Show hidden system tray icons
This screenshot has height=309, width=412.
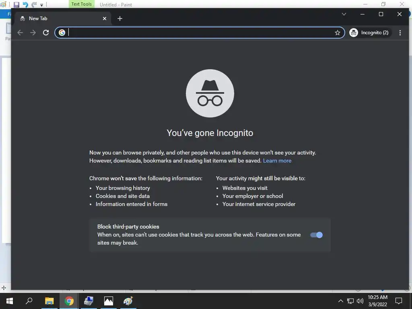(340, 301)
